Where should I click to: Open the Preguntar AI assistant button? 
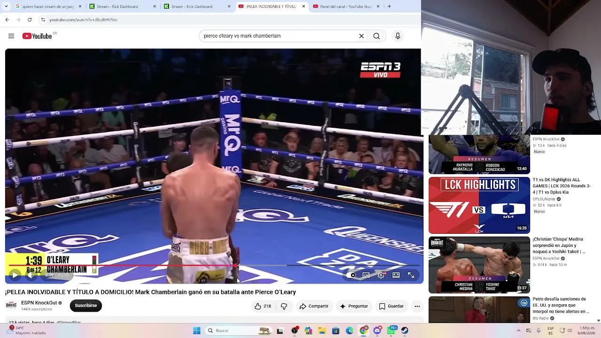[354, 306]
